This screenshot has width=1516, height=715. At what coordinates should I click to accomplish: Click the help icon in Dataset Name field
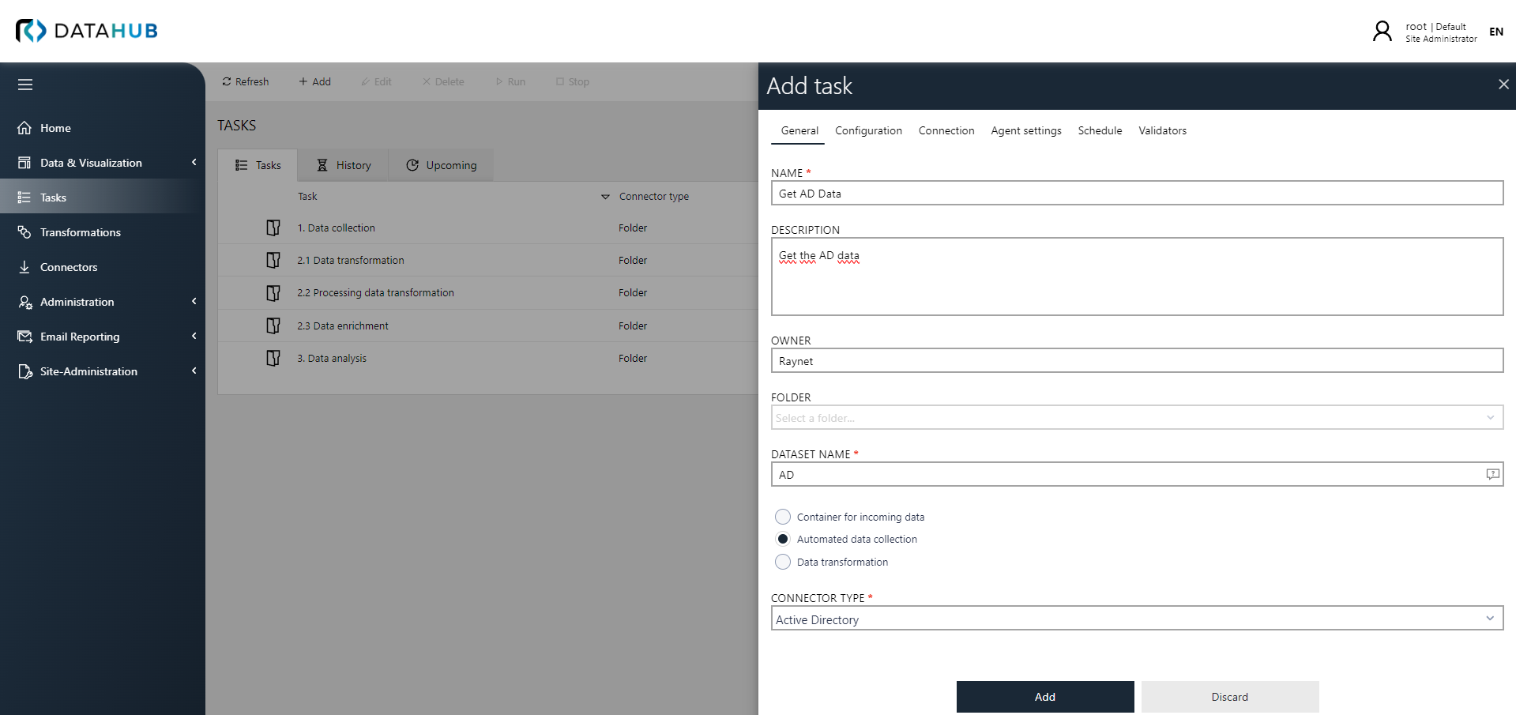(1492, 474)
